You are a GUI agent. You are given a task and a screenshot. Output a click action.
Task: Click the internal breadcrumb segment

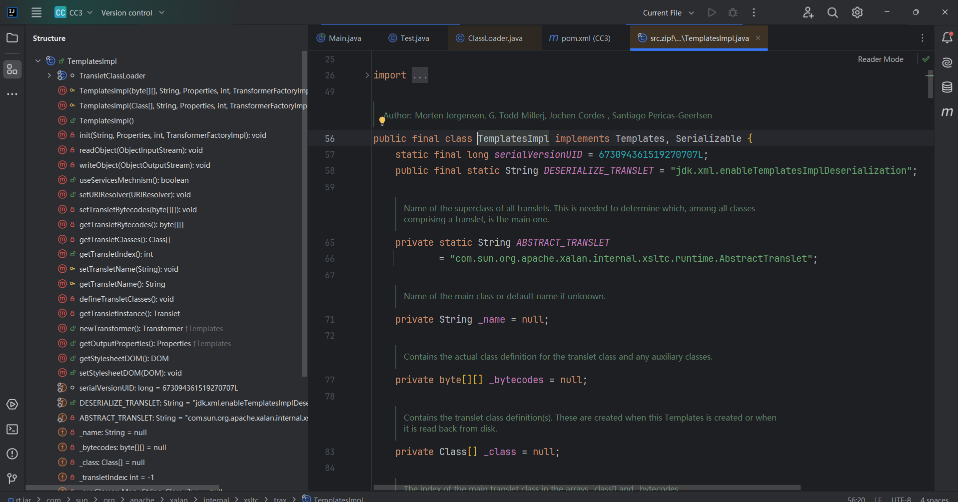click(x=216, y=499)
